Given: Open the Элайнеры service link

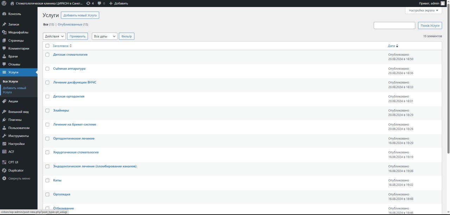Looking at the screenshot, I should tap(61, 110).
